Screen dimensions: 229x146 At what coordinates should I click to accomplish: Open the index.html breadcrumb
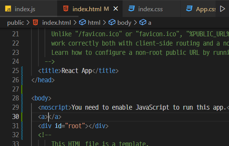56,23
